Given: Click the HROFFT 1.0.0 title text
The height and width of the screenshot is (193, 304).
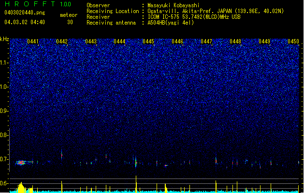Looking at the screenshot, I should tap(38, 4).
